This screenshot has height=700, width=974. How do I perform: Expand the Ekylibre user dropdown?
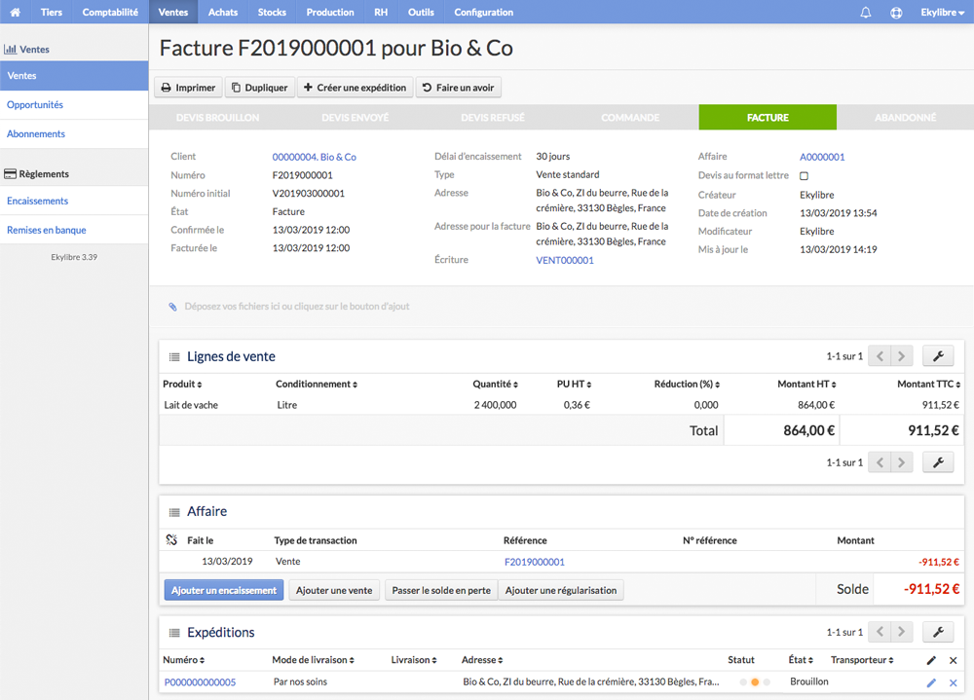point(942,13)
